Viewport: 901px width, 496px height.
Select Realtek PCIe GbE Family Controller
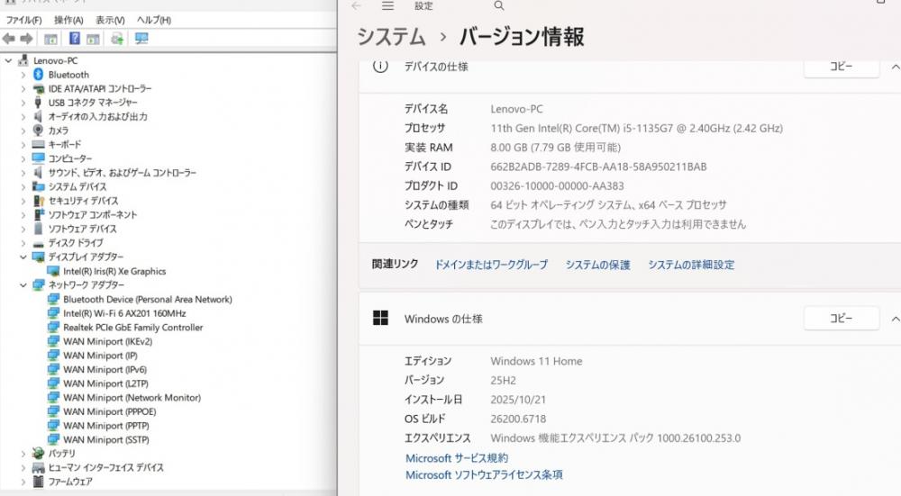[x=132, y=328]
